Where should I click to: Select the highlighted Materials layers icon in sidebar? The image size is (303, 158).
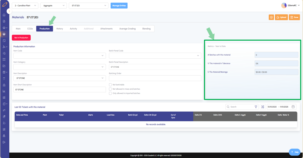[4, 34]
